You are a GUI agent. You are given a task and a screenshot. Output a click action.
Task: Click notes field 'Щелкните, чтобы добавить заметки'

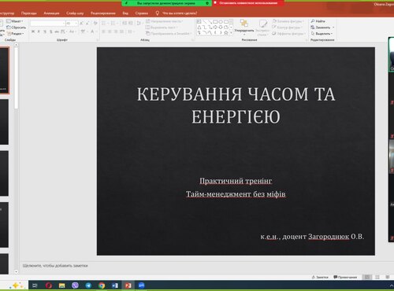tap(55, 266)
